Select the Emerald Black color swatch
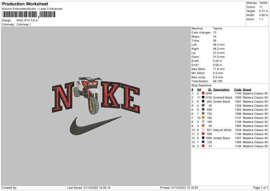270x191 pixels. [203, 97]
